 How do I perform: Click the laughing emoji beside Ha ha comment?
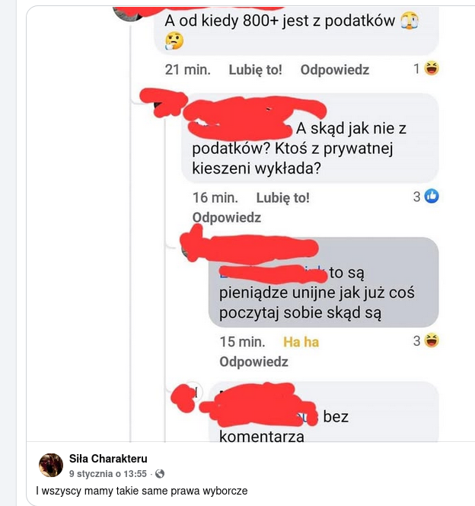coord(432,341)
